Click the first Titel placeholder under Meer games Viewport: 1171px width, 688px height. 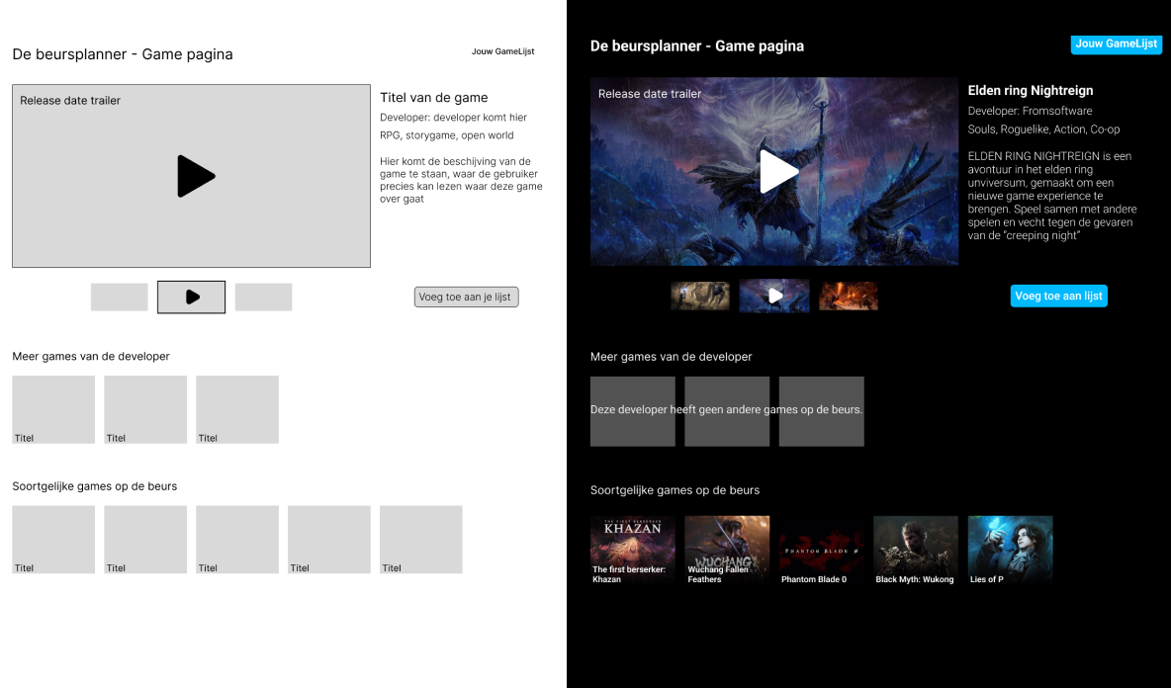[52, 409]
